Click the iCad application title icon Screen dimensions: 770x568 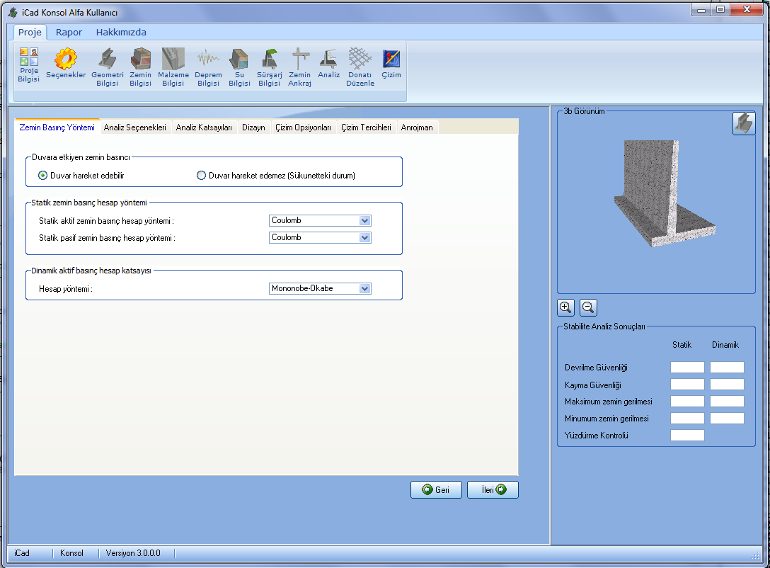(x=13, y=12)
